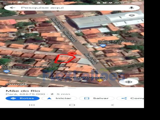Open the map layers button

(132, 15)
